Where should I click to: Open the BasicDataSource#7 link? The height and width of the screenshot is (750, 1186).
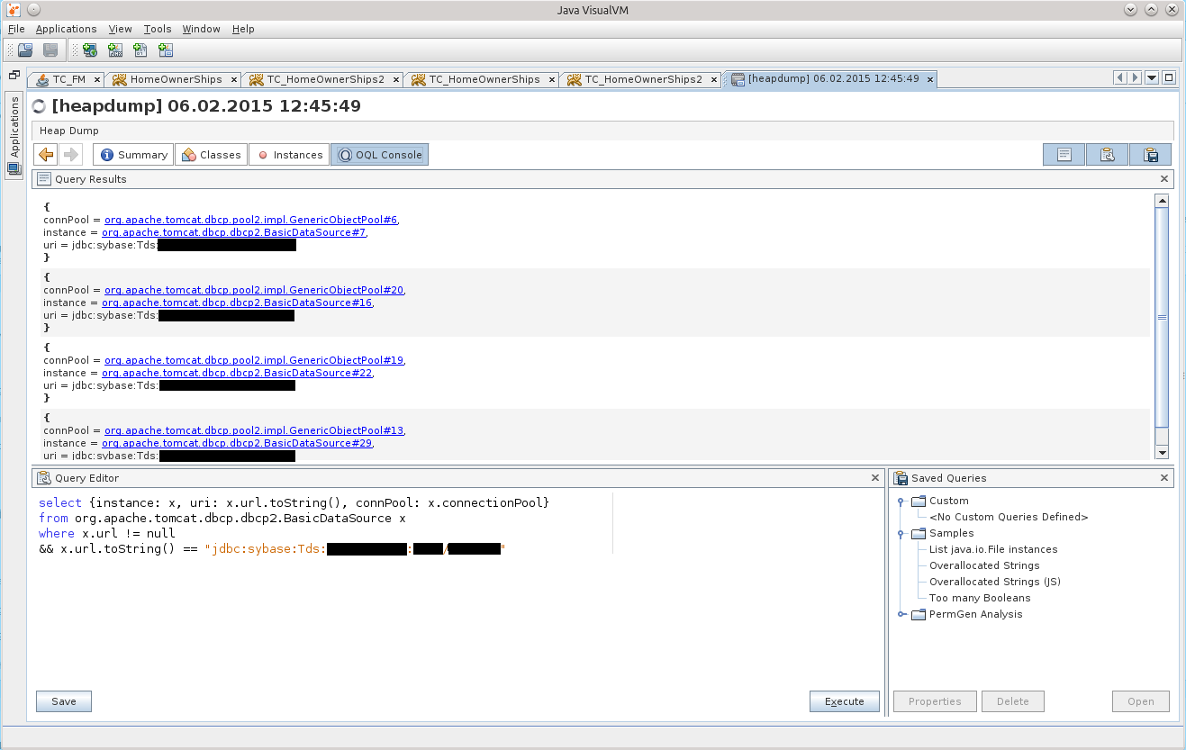point(233,232)
